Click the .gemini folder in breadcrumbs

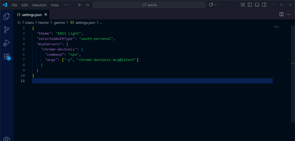(x=60, y=22)
